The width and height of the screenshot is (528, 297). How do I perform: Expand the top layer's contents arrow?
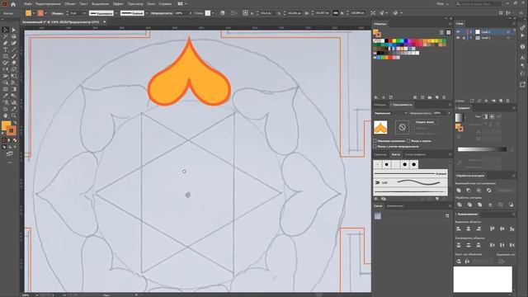(x=471, y=31)
